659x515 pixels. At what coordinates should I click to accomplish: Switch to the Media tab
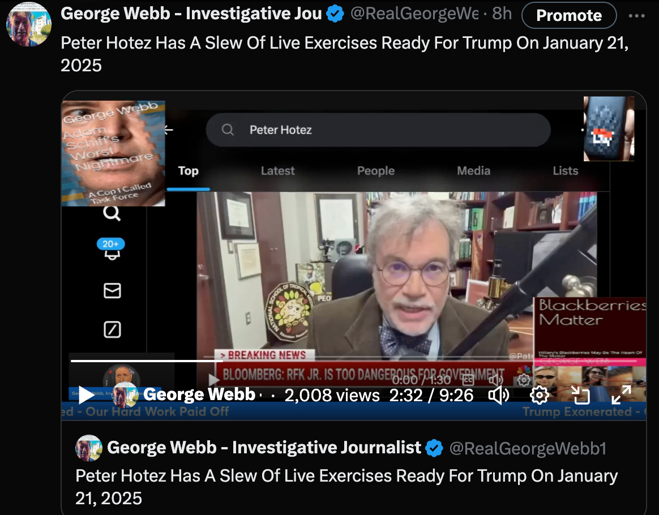pyautogui.click(x=474, y=171)
